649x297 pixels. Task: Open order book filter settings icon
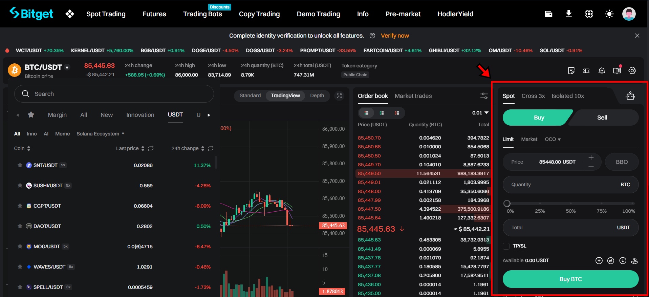pyautogui.click(x=484, y=96)
